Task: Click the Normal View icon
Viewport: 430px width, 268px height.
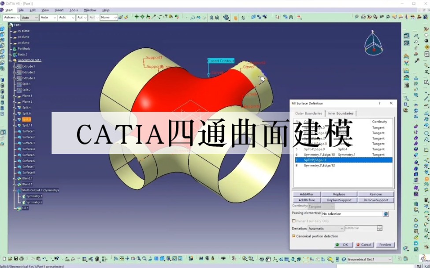Action: [x=150, y=259]
